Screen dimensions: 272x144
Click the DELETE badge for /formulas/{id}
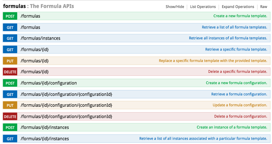(10, 72)
